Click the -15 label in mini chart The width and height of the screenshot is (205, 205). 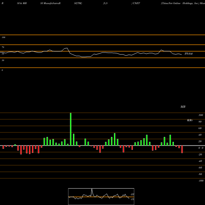click(132, 199)
